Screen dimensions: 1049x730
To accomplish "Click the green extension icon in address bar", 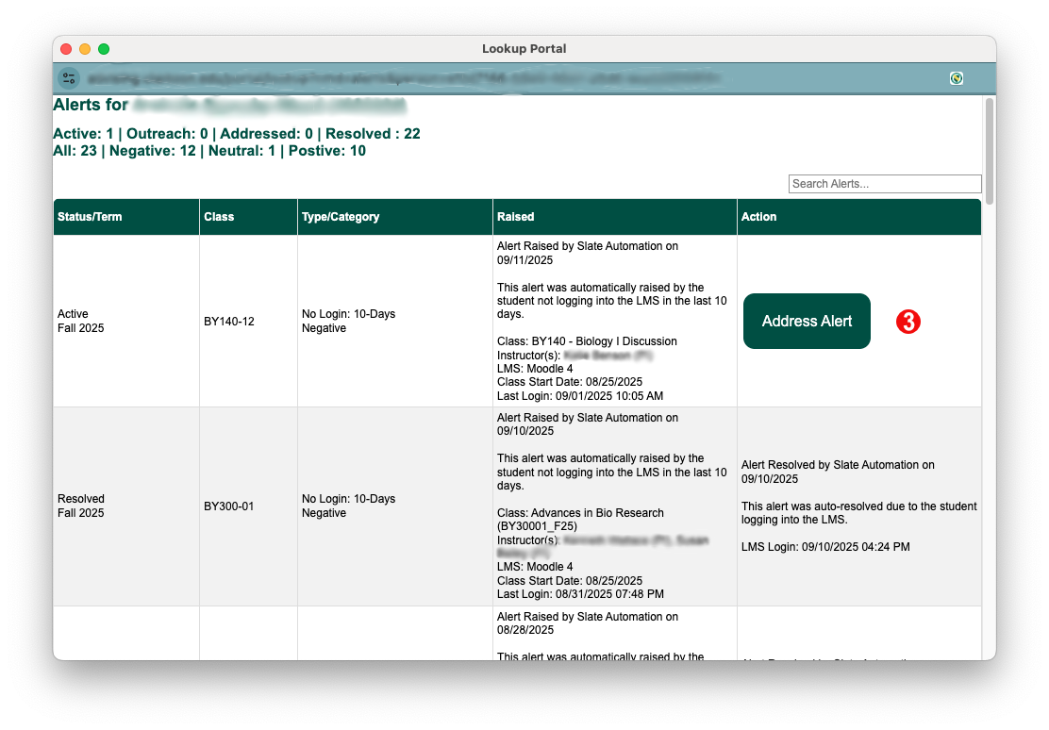I will click(957, 78).
